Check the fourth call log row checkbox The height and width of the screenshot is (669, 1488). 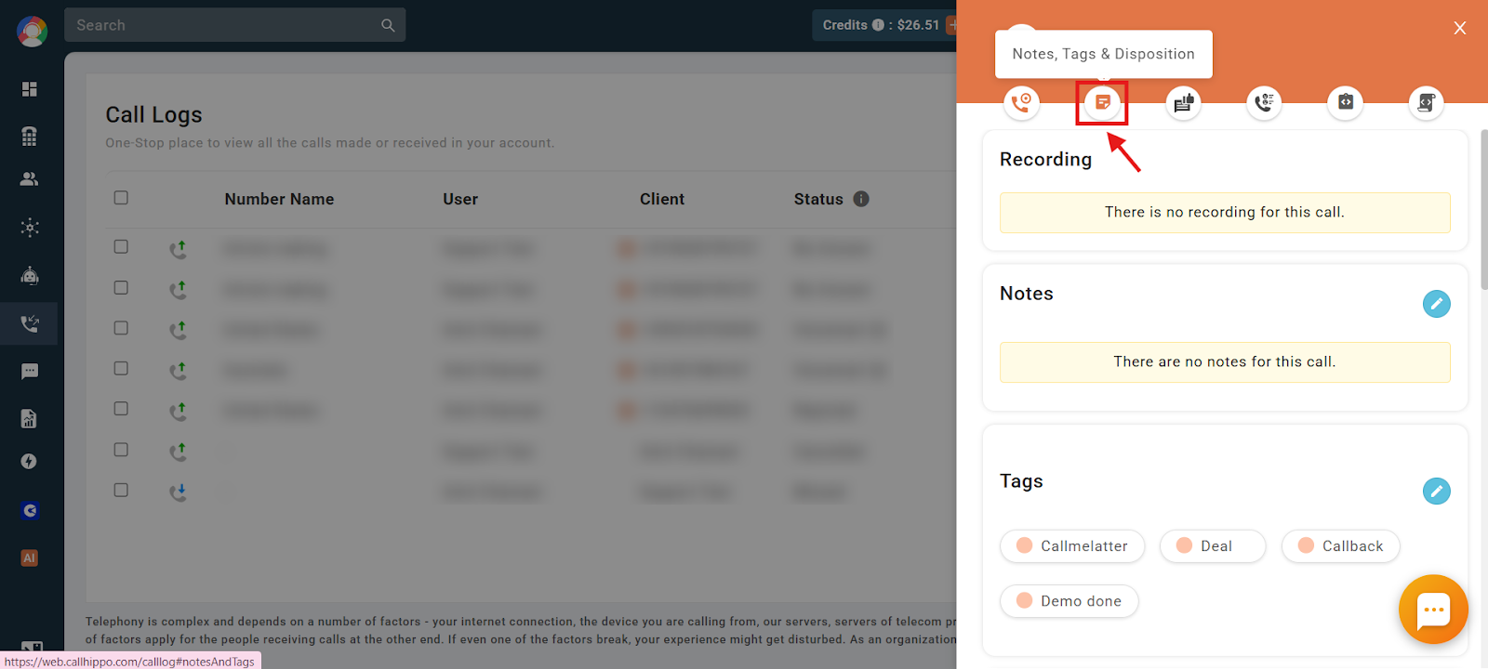tap(121, 369)
